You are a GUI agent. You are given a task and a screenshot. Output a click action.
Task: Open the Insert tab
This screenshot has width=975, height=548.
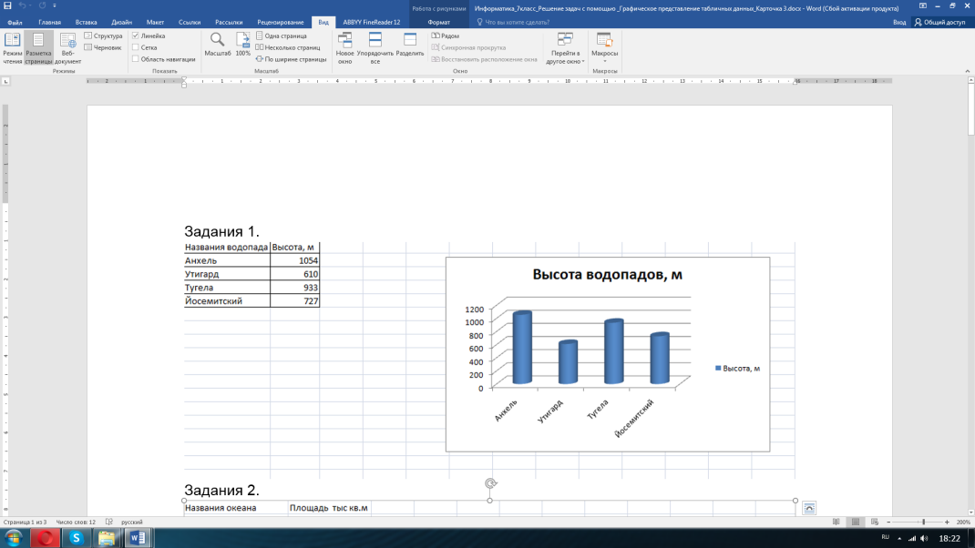[x=86, y=23]
